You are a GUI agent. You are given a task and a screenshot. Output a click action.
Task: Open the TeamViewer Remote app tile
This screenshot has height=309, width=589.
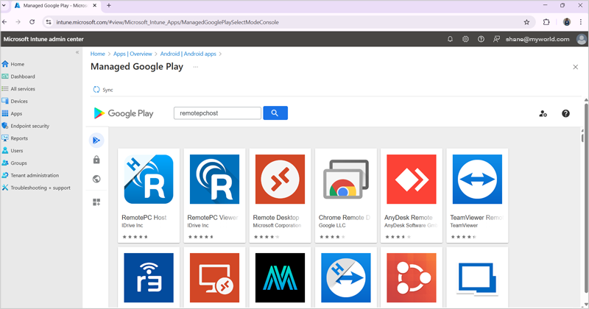(x=476, y=195)
